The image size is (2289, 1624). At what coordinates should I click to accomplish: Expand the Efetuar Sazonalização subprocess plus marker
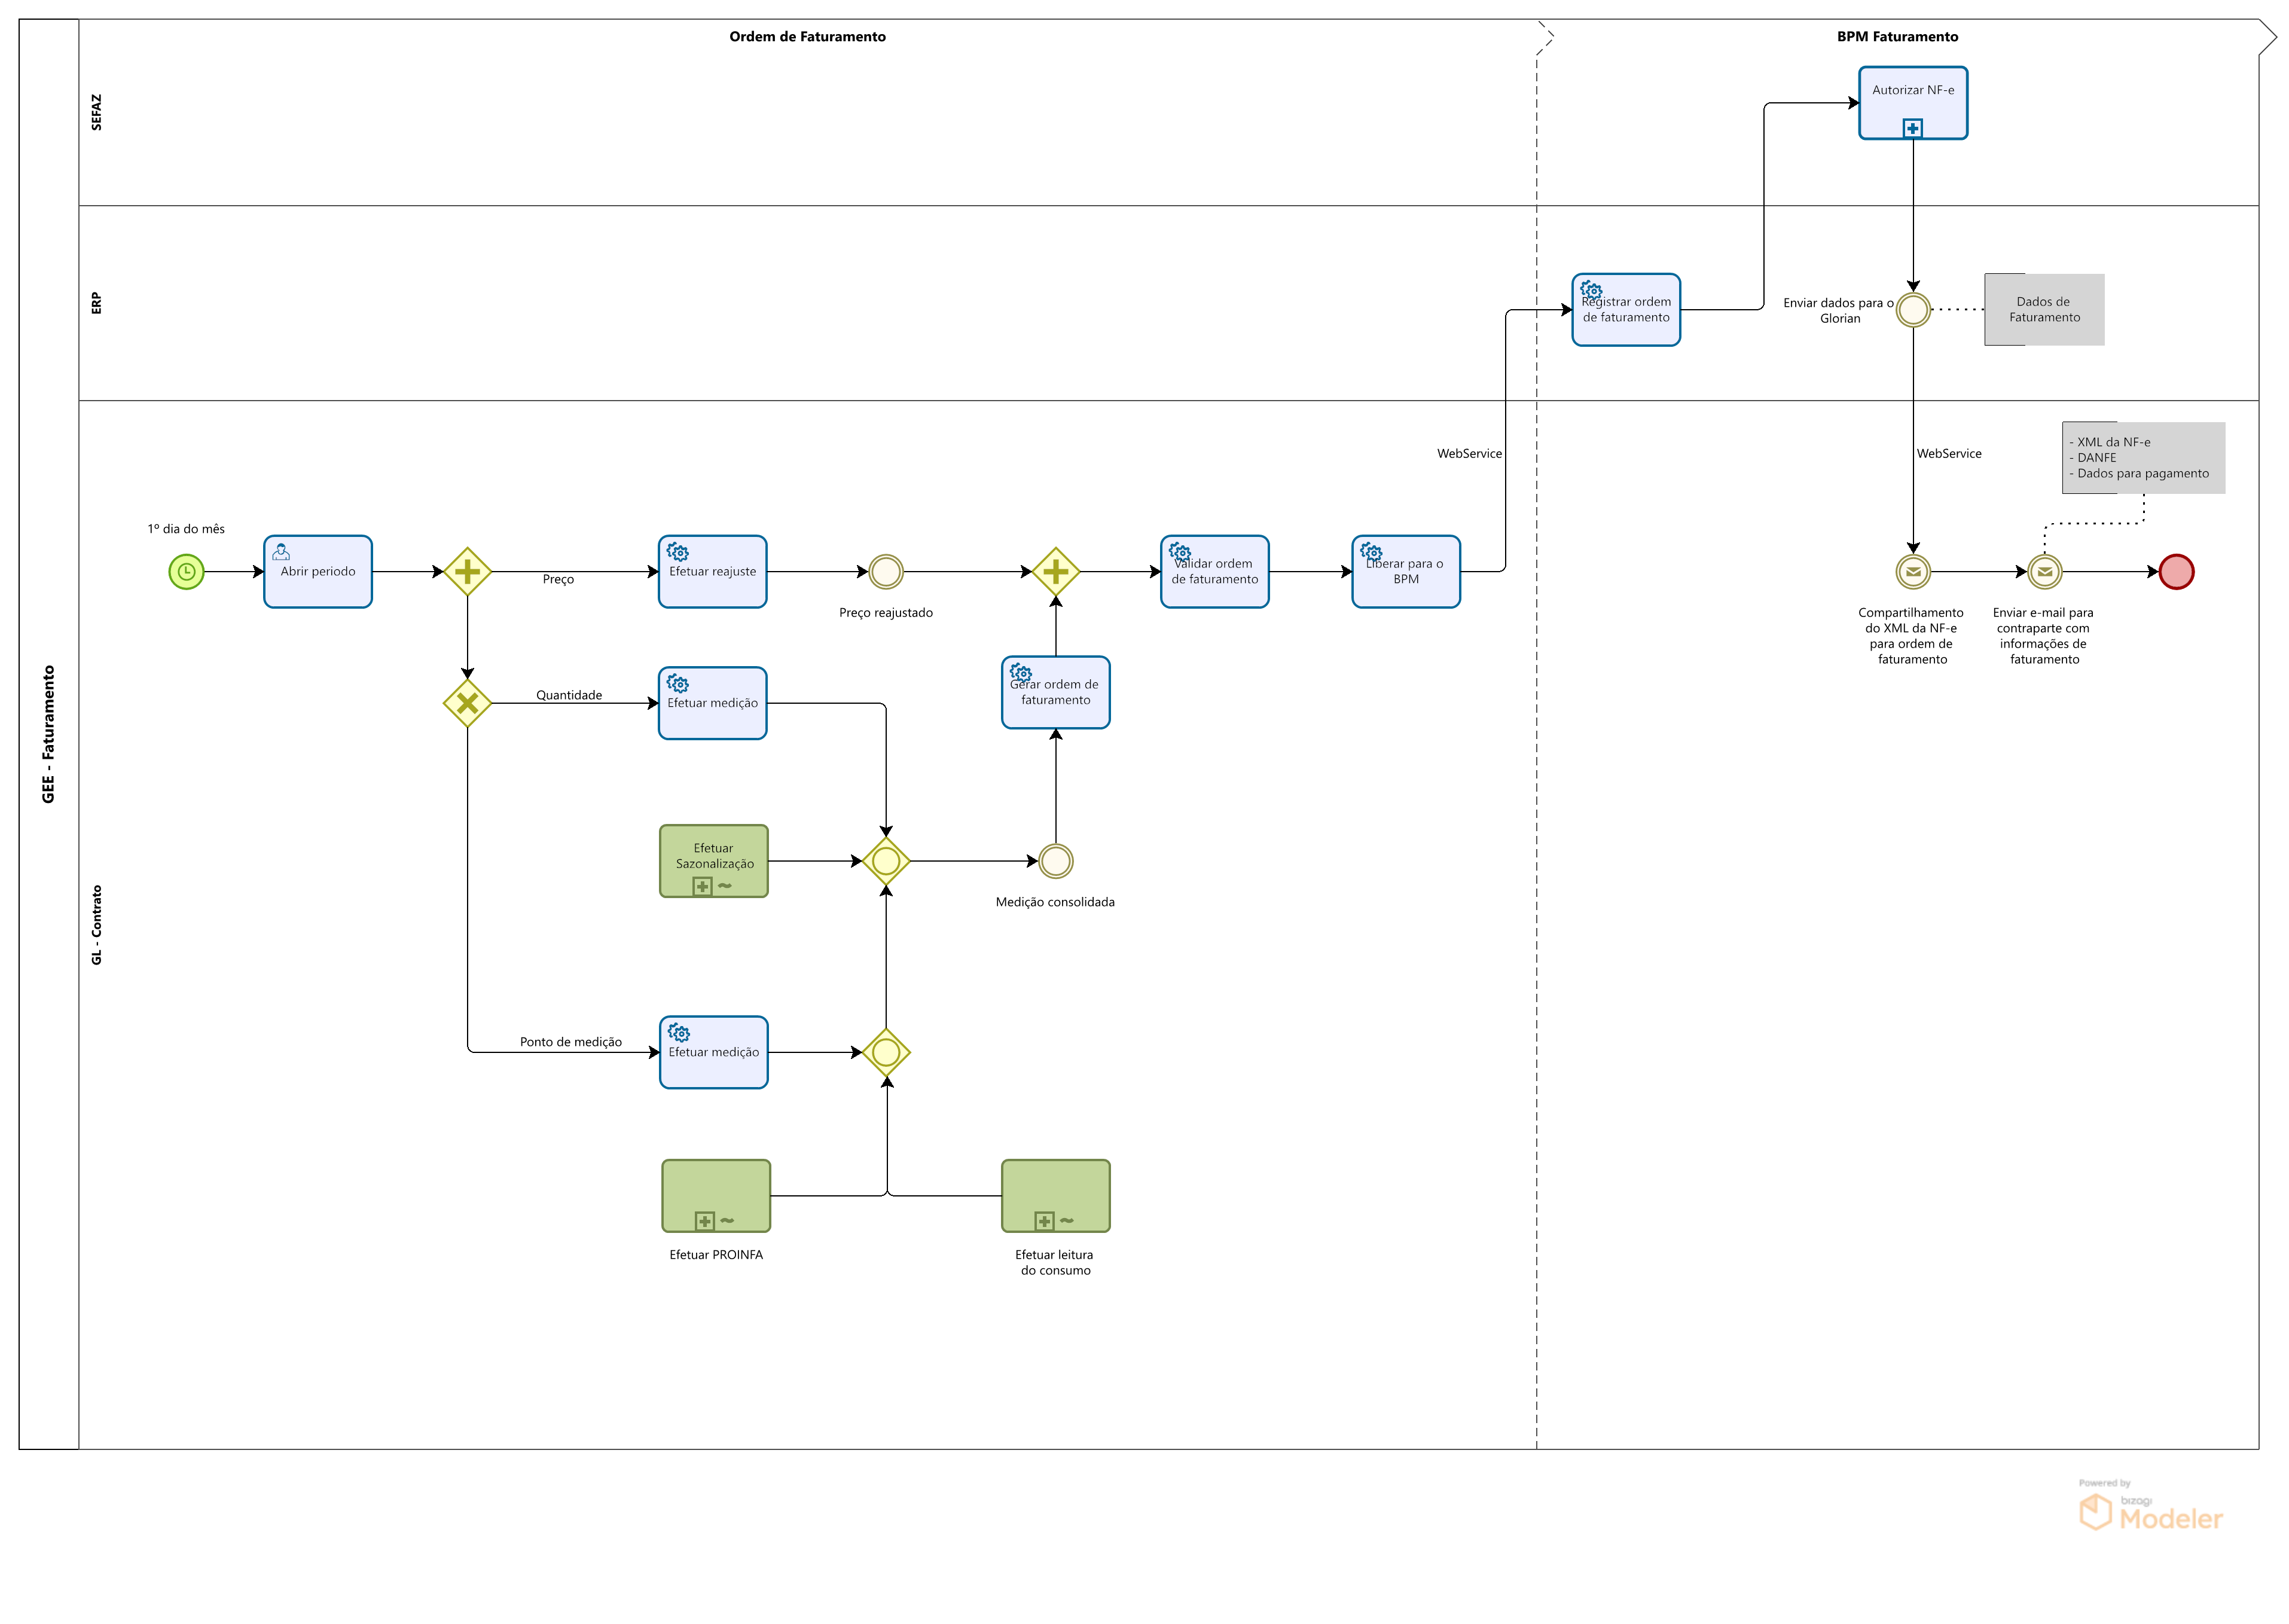tap(702, 886)
